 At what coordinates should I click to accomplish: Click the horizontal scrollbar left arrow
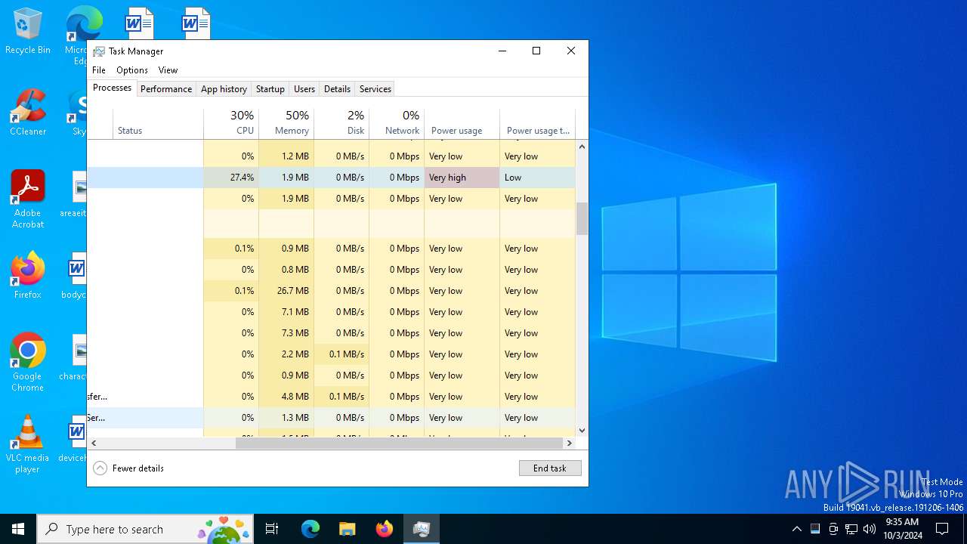94,444
